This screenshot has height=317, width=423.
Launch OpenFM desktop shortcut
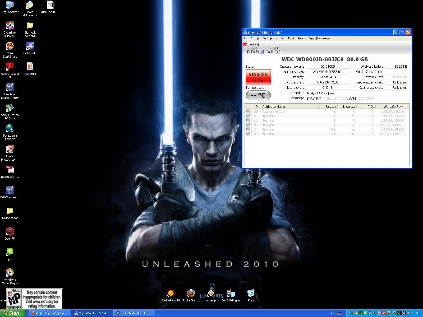tap(10, 234)
